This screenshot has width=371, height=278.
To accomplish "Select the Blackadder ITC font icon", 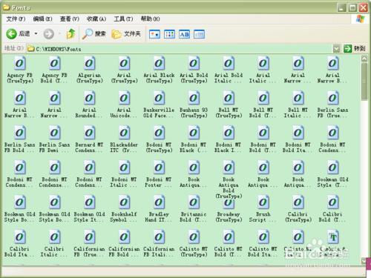I will point(124,139).
